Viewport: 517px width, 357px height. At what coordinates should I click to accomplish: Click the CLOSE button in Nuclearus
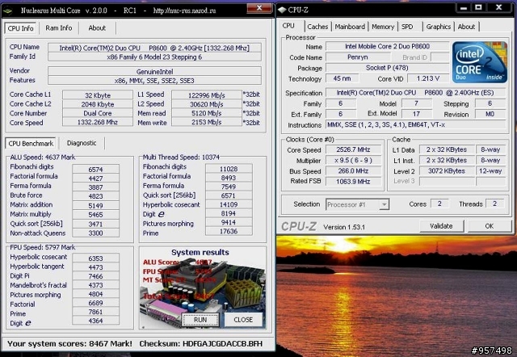pos(243,320)
